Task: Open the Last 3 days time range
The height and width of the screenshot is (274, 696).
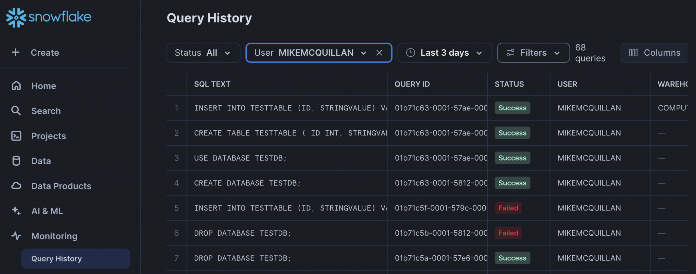Action: (x=445, y=53)
